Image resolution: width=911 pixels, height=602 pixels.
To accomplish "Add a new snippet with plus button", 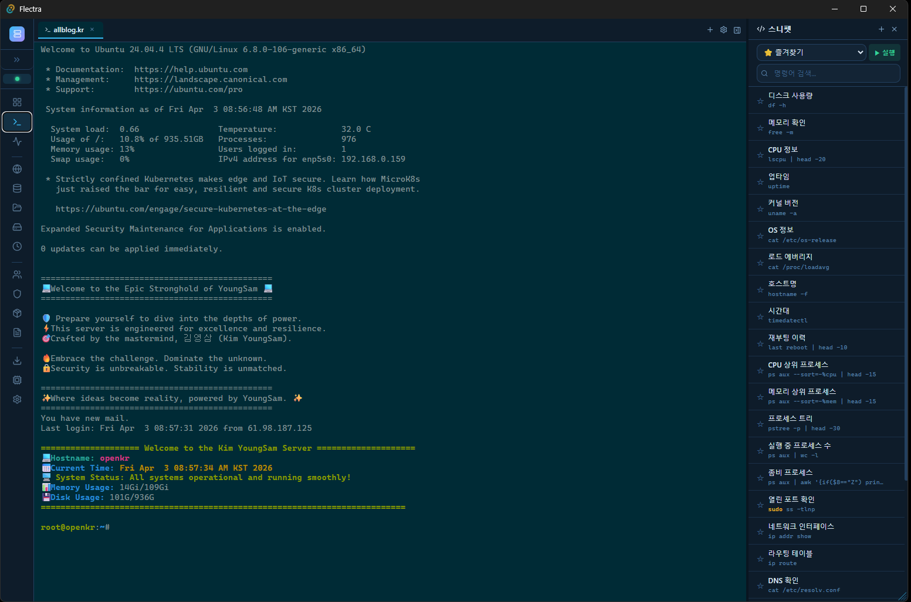I will tap(881, 29).
